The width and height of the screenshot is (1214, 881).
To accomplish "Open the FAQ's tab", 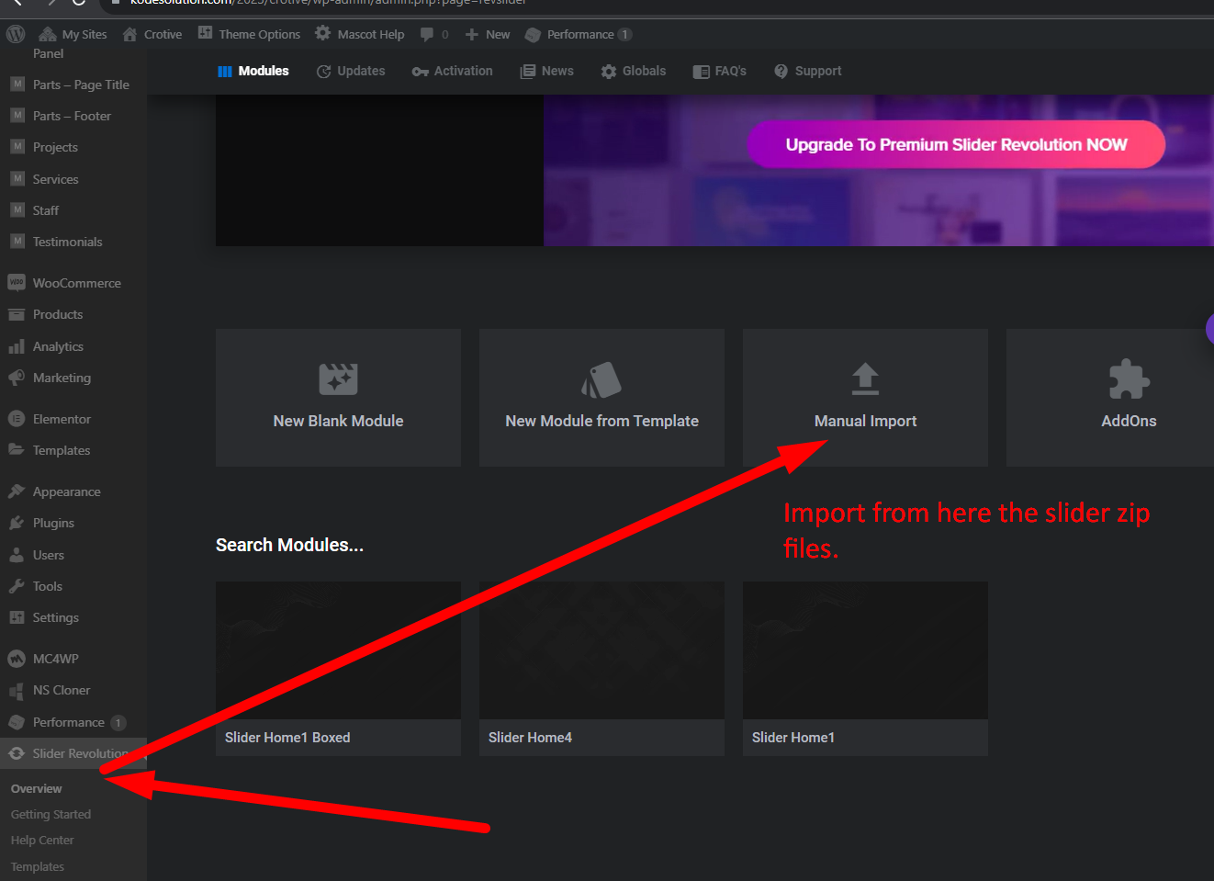I will coord(719,71).
